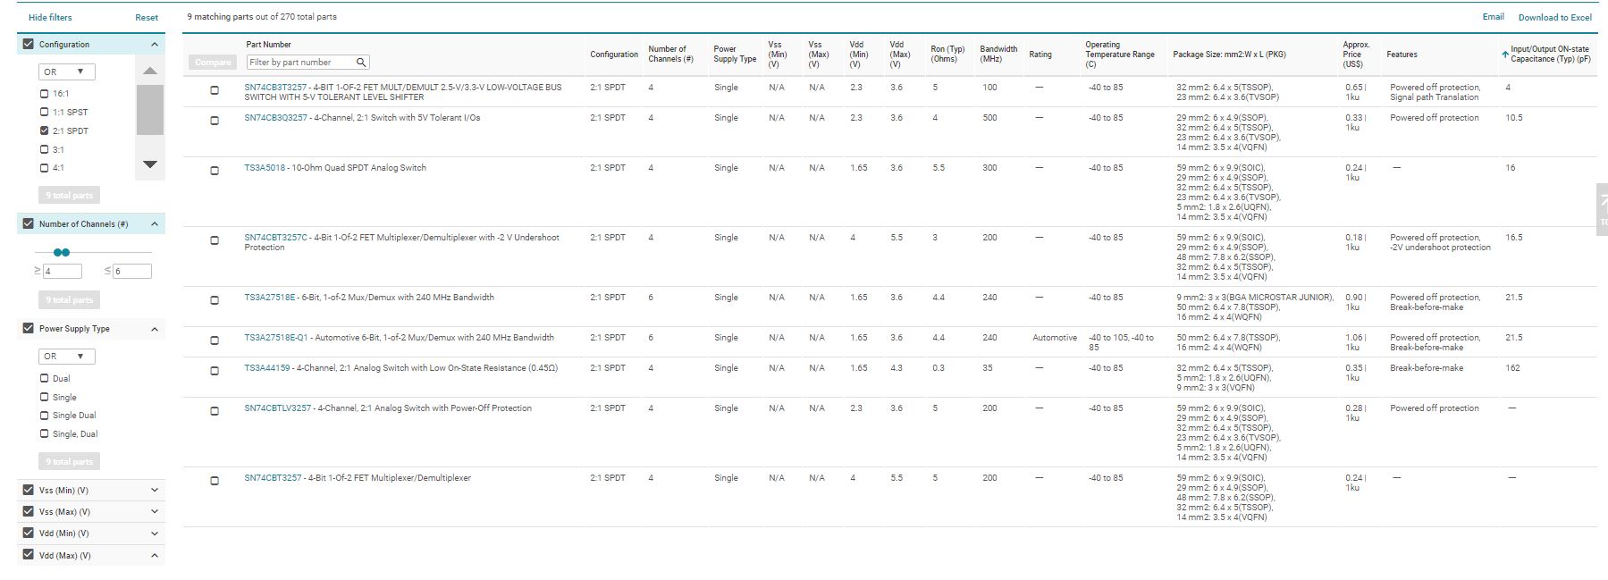This screenshot has width=1608, height=580.
Task: Click Download to Excel link
Action: (x=1554, y=17)
